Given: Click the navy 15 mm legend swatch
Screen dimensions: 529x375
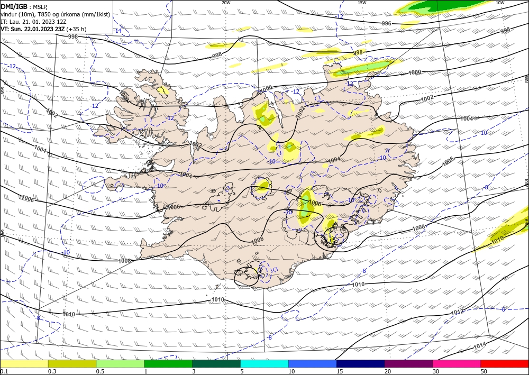Looking at the screenshot, I should click(x=360, y=363).
